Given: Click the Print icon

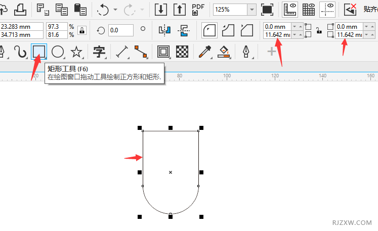Looking at the screenshot, I should 20,10.
